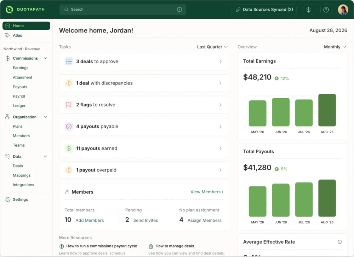Open 2 flags to resolve chevron

pos(220,105)
